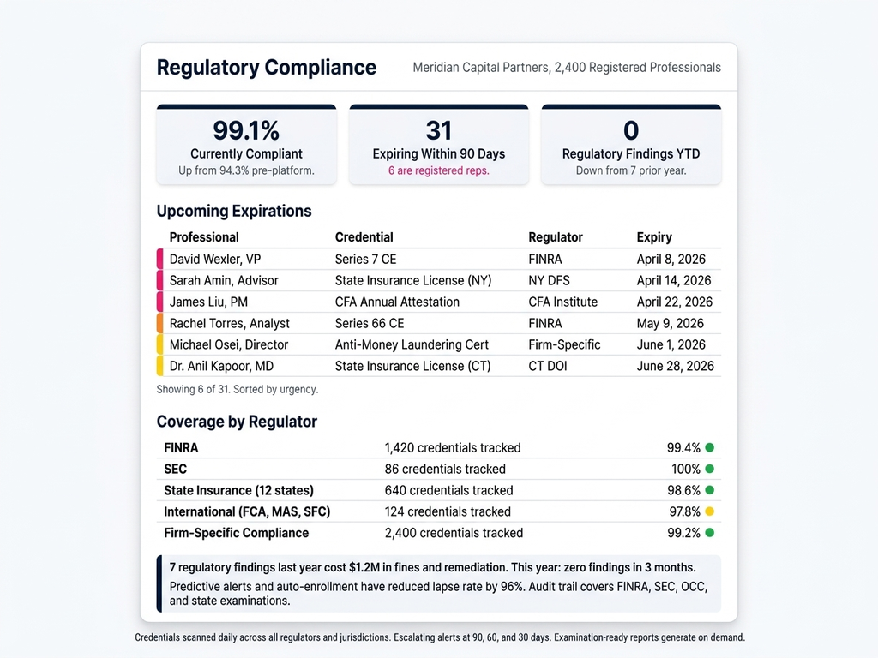Open James Liu's CFA Annual Attestation entry
The image size is (878, 658).
[397, 302]
